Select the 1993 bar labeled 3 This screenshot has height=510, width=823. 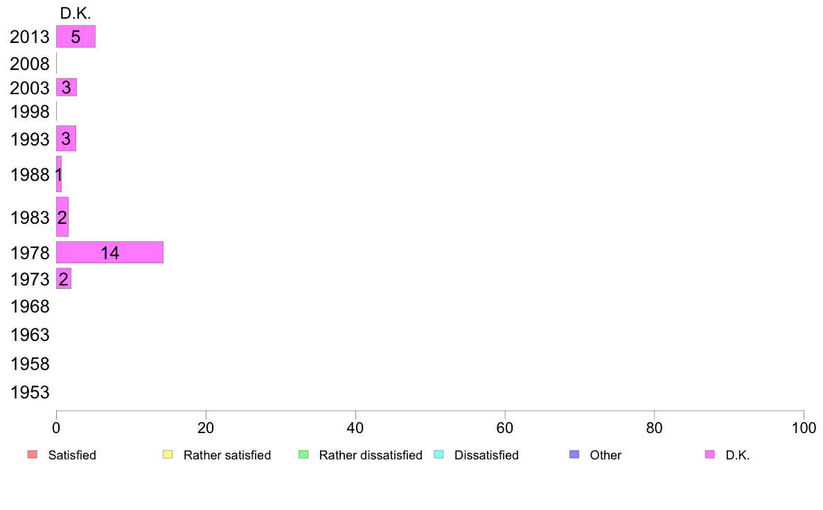pos(66,138)
